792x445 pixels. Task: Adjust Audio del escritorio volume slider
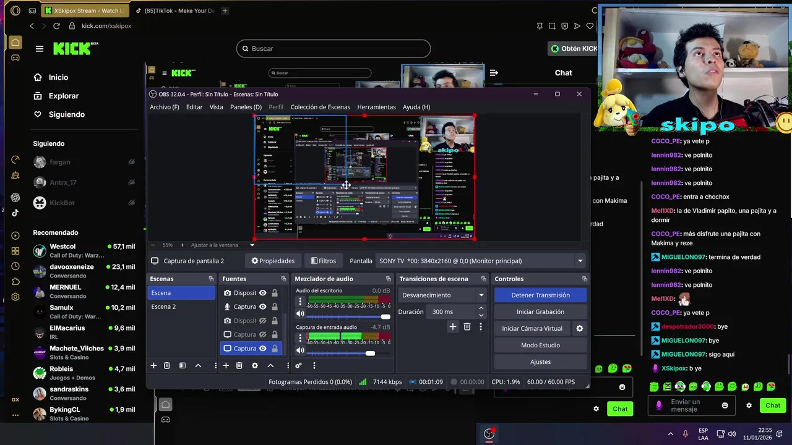point(349,317)
